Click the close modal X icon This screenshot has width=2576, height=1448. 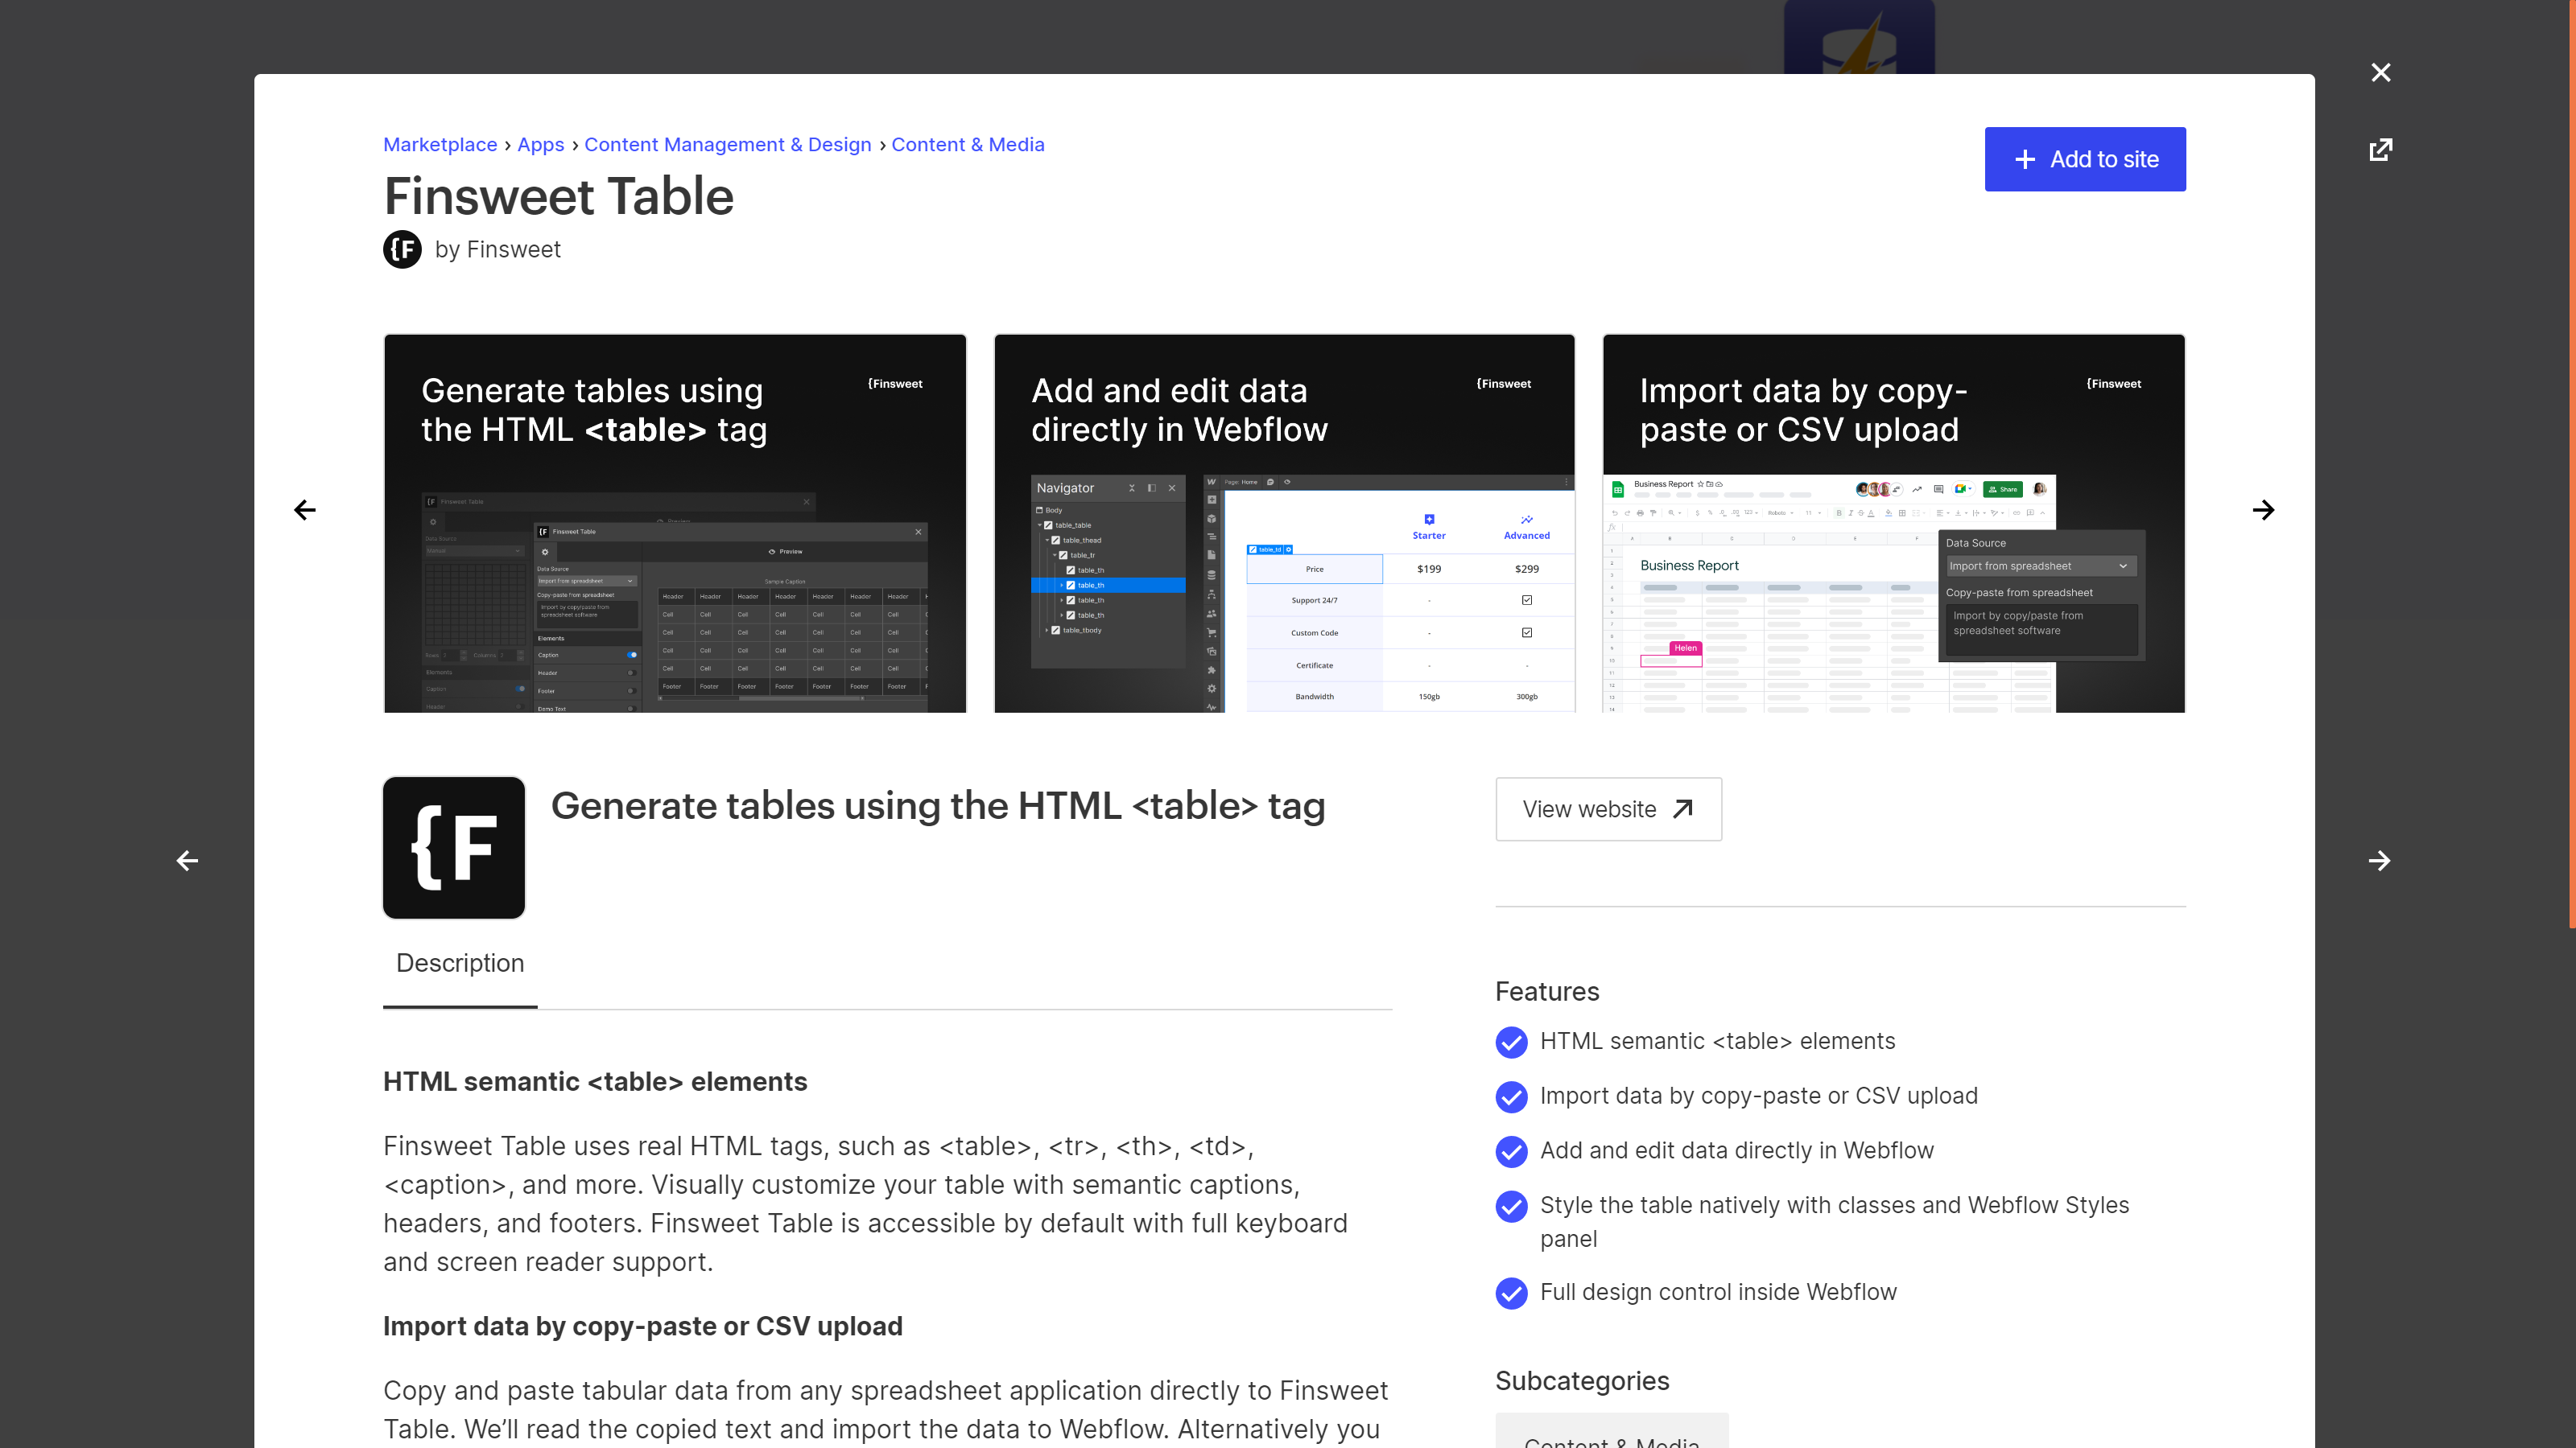(x=2381, y=71)
